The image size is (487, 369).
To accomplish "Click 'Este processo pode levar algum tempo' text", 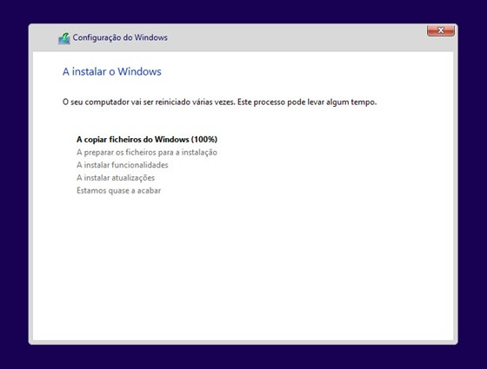I will [307, 102].
